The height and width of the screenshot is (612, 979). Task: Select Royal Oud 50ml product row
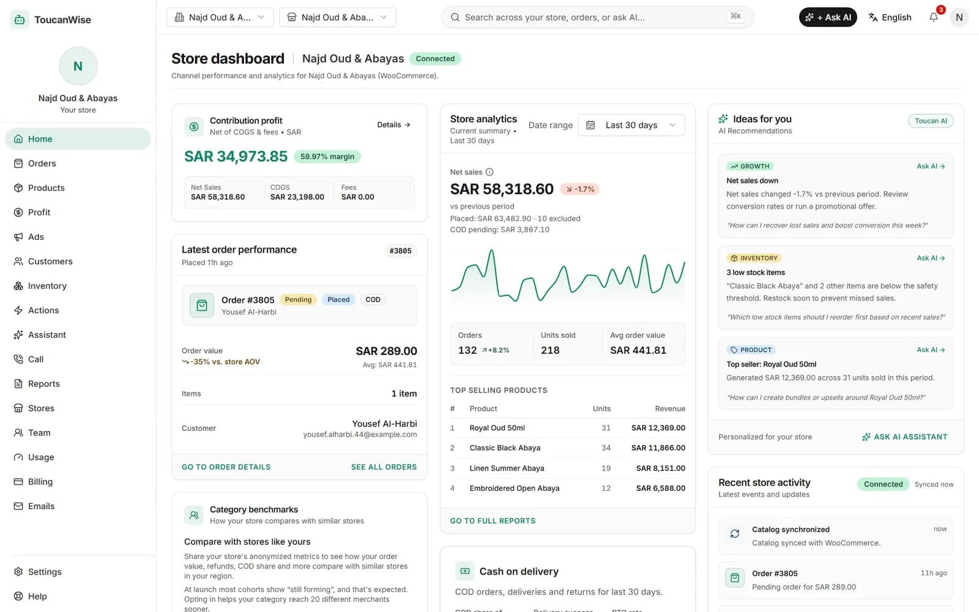coord(567,428)
